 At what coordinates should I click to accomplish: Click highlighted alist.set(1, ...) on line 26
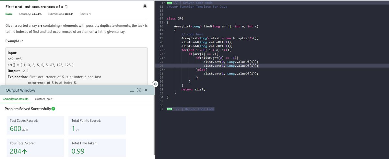pos(231,66)
